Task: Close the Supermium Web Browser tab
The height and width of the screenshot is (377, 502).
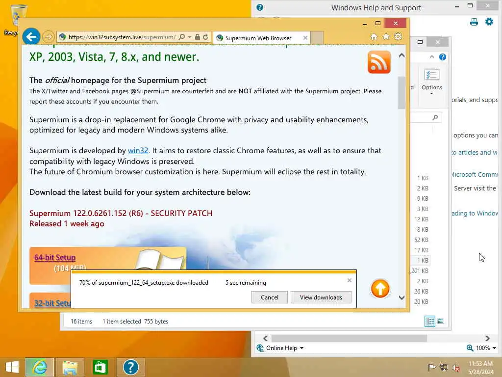Action: coord(305,38)
